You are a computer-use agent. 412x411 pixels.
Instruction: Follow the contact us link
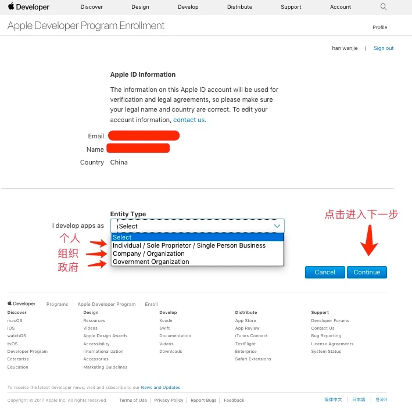point(189,120)
